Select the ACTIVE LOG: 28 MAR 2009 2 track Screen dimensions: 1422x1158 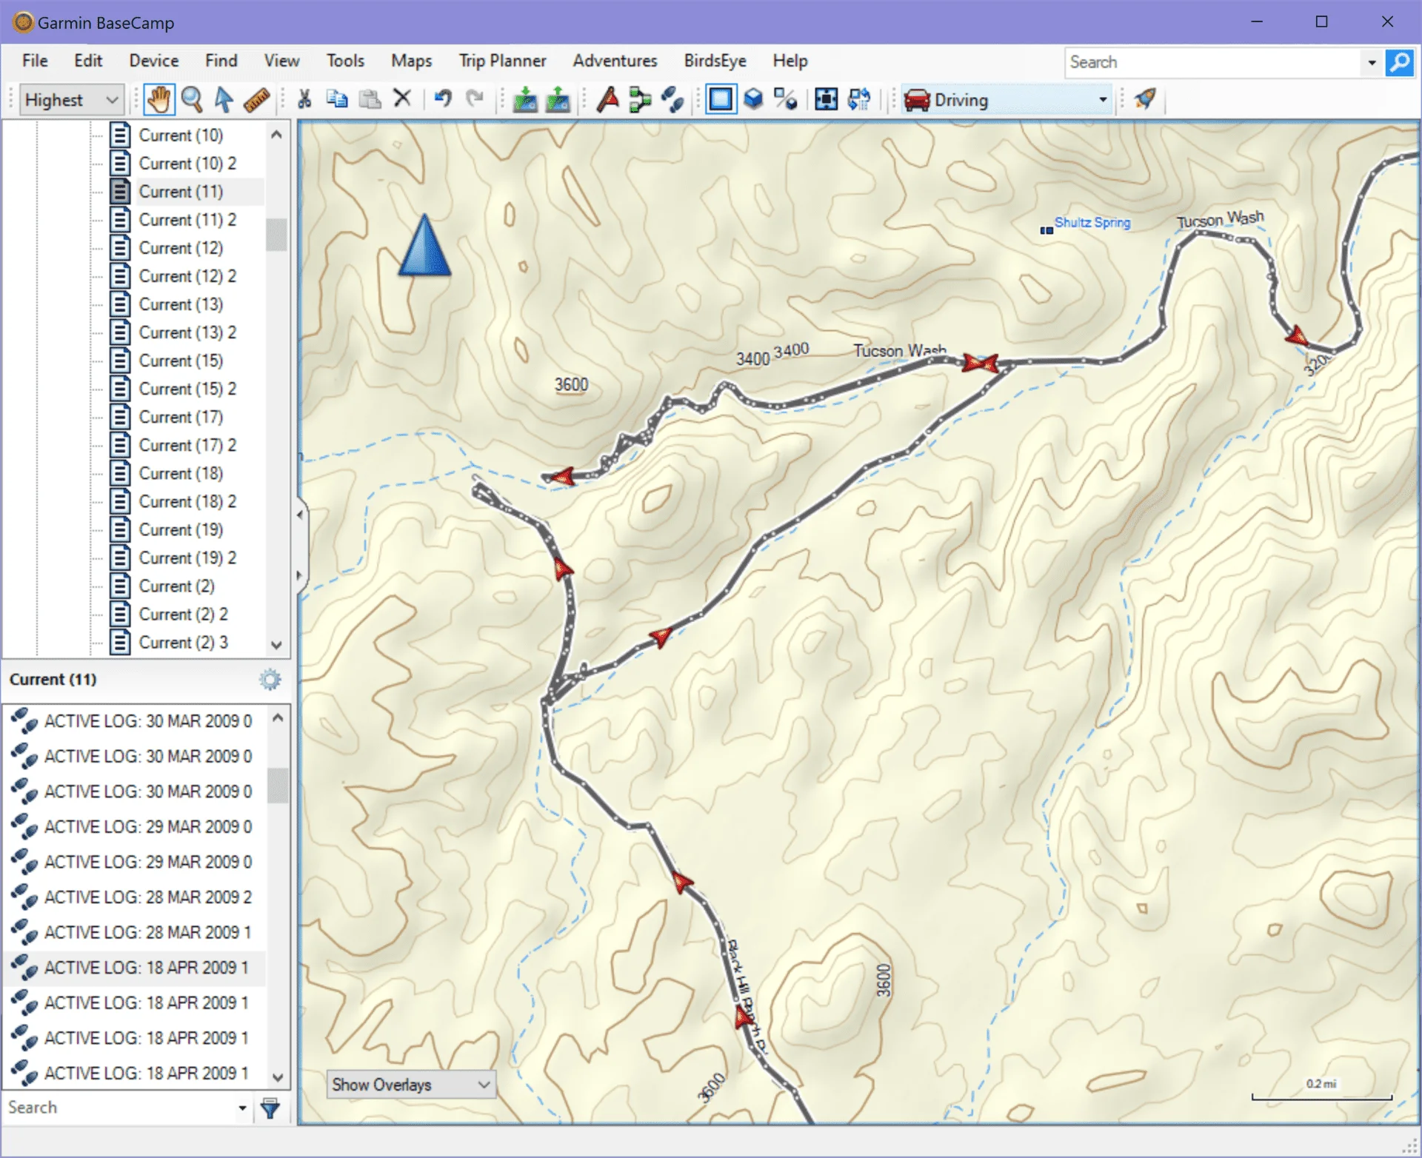coord(133,897)
